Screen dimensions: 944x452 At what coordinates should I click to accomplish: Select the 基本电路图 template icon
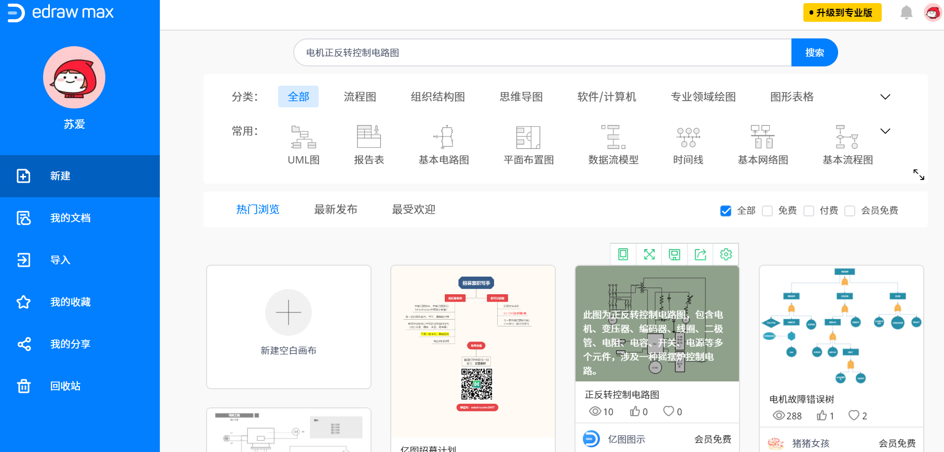[x=444, y=137]
